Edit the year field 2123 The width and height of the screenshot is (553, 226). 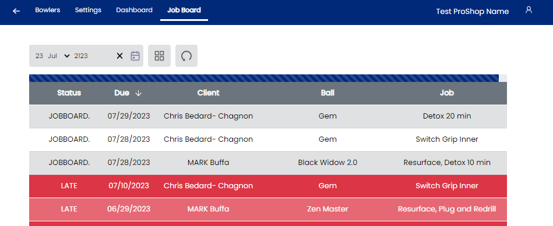(x=81, y=56)
